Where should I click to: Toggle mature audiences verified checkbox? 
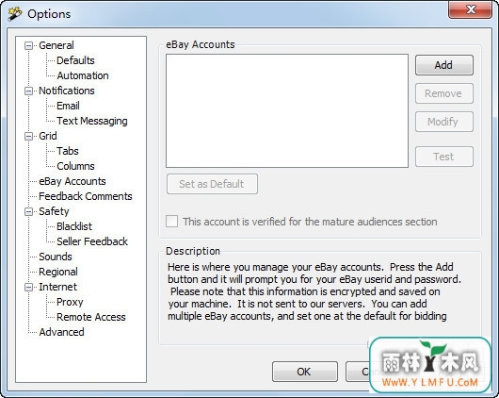pyautogui.click(x=172, y=221)
